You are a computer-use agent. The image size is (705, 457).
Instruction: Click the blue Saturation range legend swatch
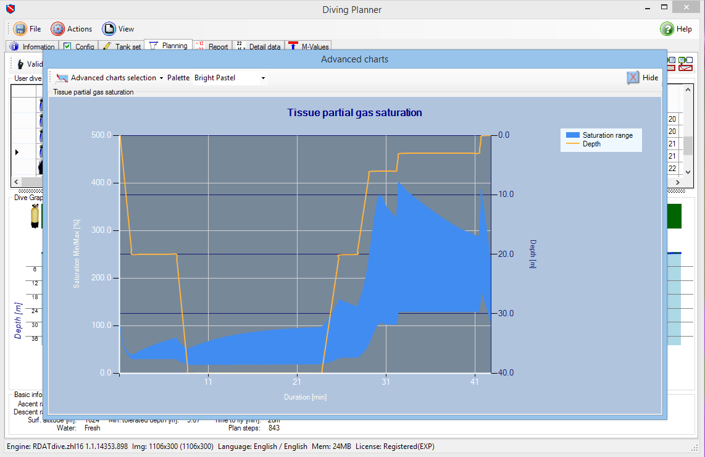(572, 135)
